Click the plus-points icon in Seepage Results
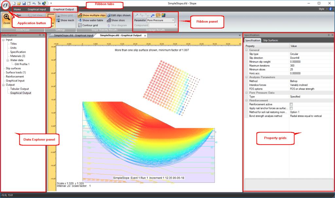The width and height of the screenshot is (335, 198). tap(142, 15)
